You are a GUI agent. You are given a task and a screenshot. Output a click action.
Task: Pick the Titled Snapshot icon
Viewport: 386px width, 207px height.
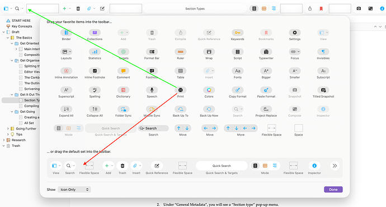323,90
